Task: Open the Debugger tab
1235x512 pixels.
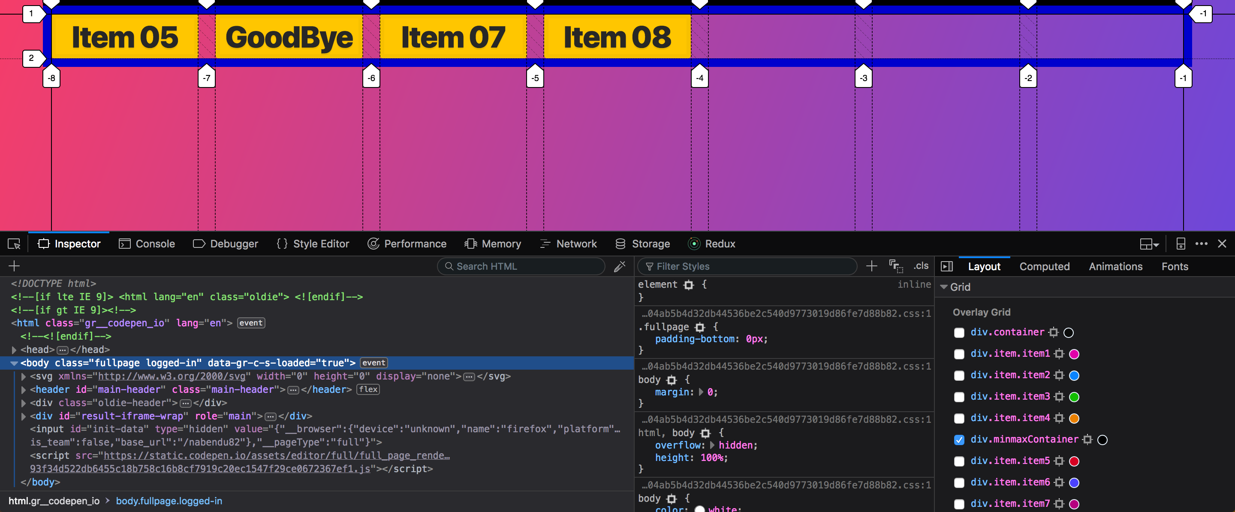Action: coord(225,244)
